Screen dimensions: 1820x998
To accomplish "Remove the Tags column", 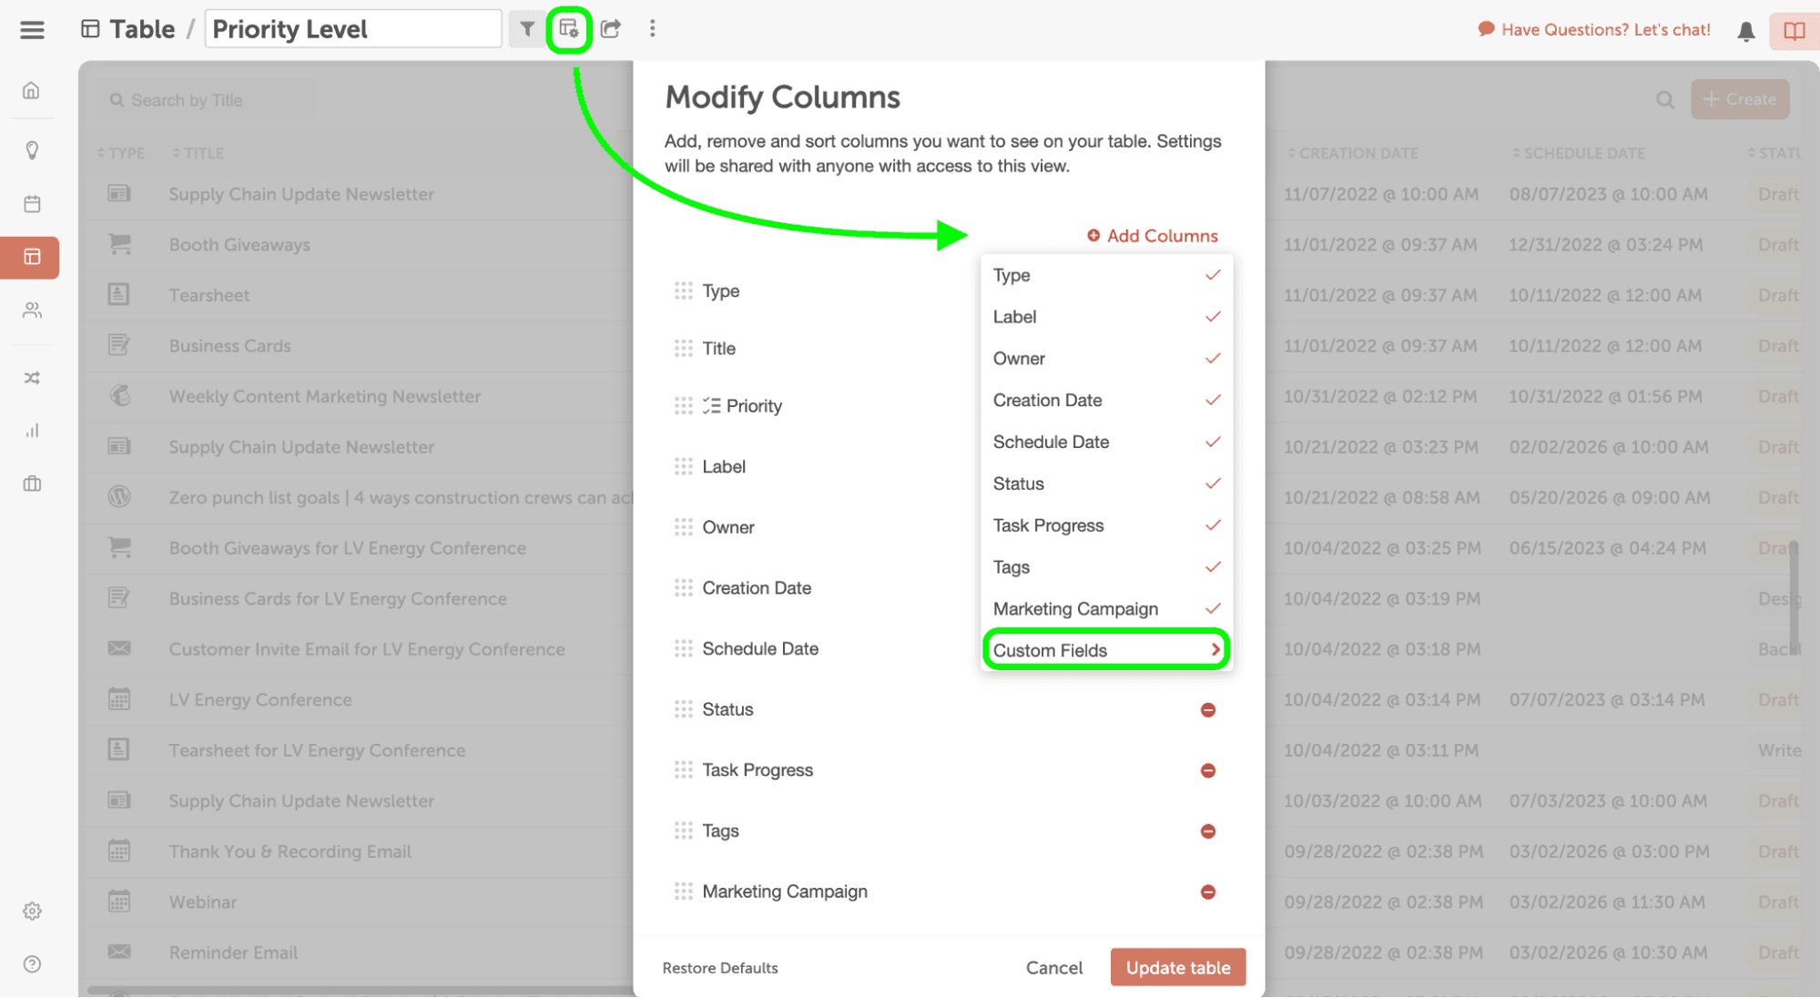I will click(x=1208, y=831).
